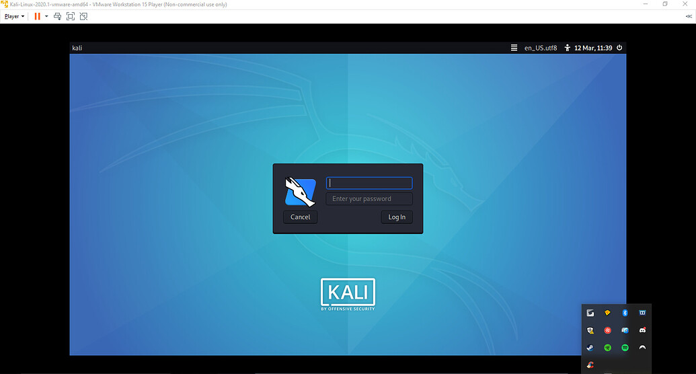Select the en_US.utf8 language menu

pos(541,48)
